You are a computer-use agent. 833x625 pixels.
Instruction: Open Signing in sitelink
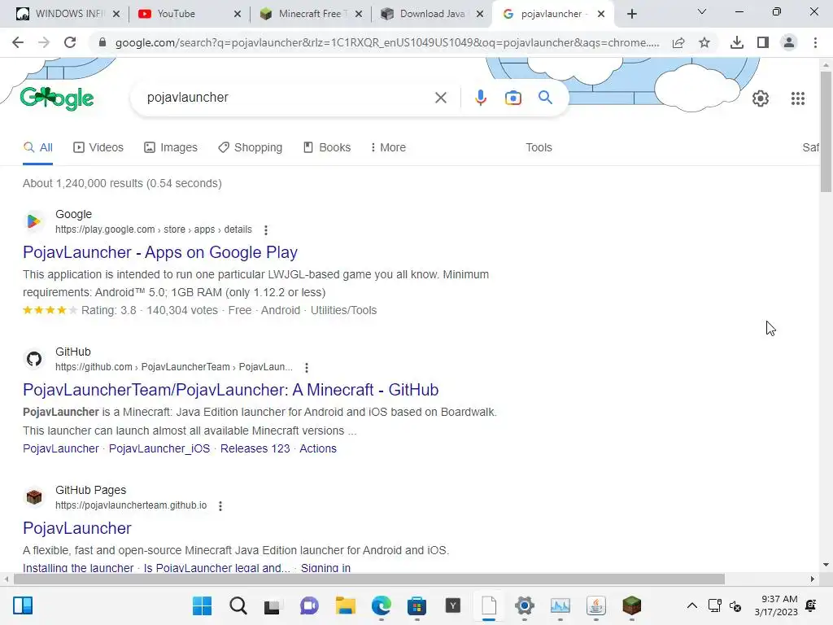(x=325, y=567)
